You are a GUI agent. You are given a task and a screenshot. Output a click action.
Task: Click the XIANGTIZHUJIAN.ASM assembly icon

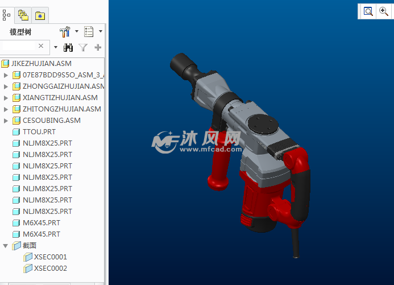[x=16, y=97]
